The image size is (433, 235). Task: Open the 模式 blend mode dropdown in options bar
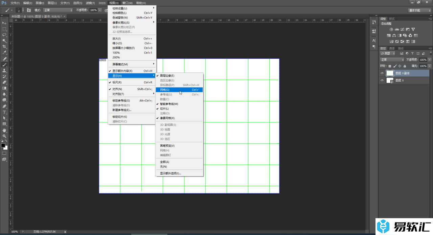coord(58,10)
